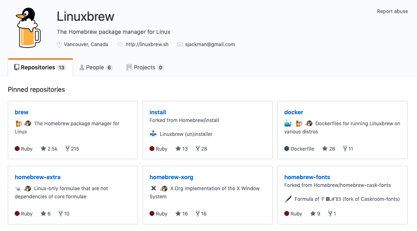This screenshot has height=231, width=417.
Task: Open the install repository
Action: [158, 112]
